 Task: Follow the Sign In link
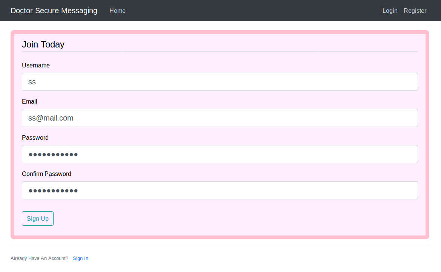[80, 258]
